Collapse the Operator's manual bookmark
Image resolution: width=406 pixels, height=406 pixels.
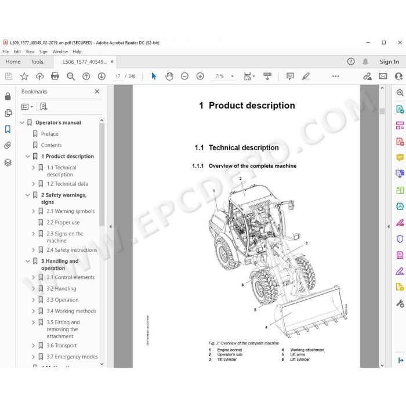coord(22,123)
